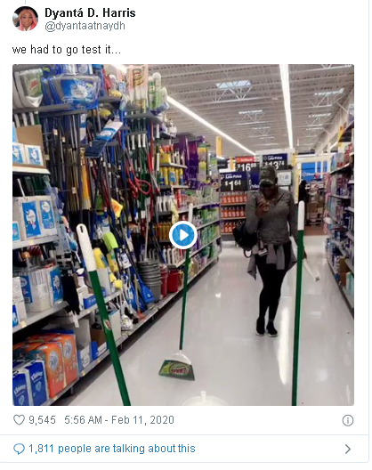Expand conversation with the right chevron
The height and width of the screenshot is (470, 372).
coord(348,449)
